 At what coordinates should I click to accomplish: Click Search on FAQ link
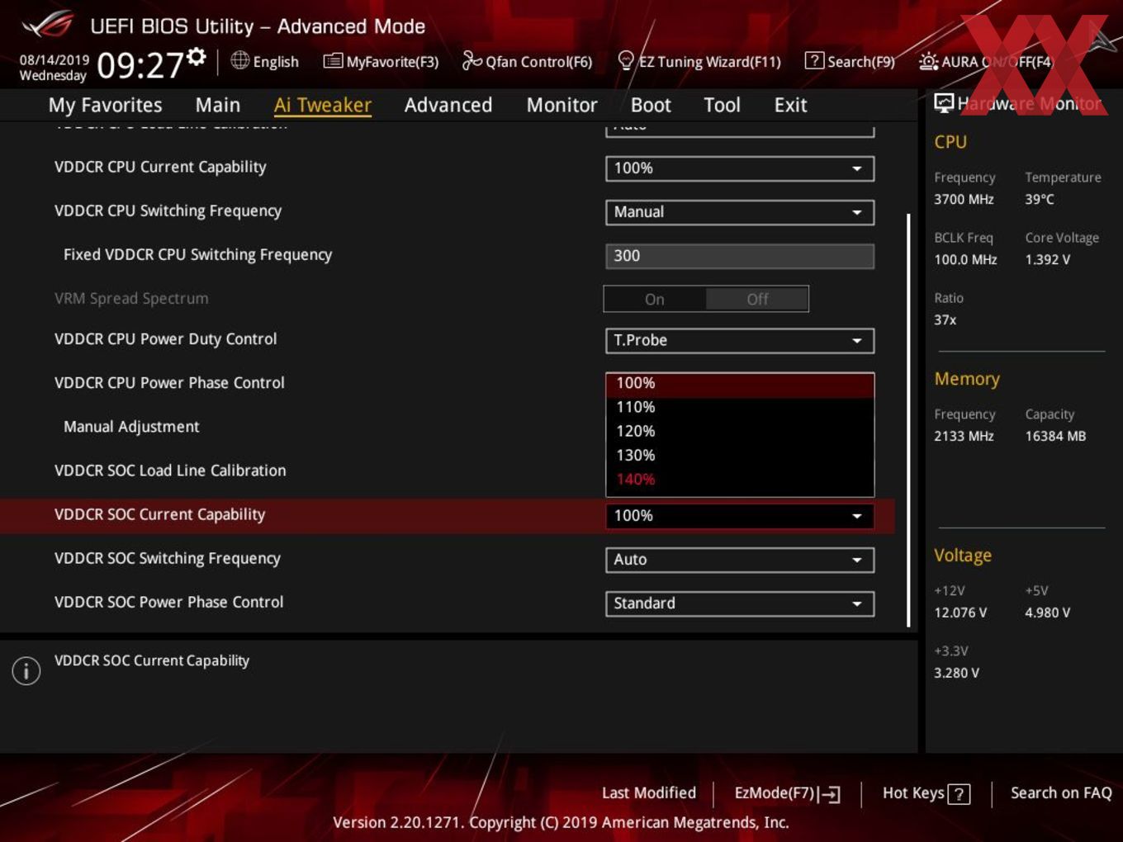1061,793
